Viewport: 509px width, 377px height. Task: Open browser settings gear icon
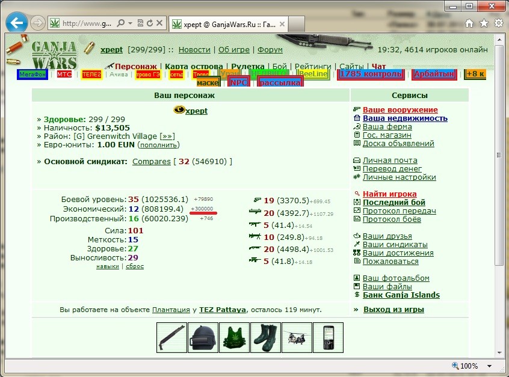[x=499, y=23]
